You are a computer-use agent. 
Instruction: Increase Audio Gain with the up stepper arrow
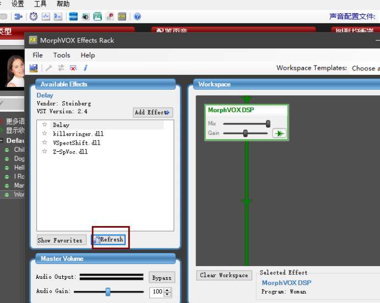point(167,289)
